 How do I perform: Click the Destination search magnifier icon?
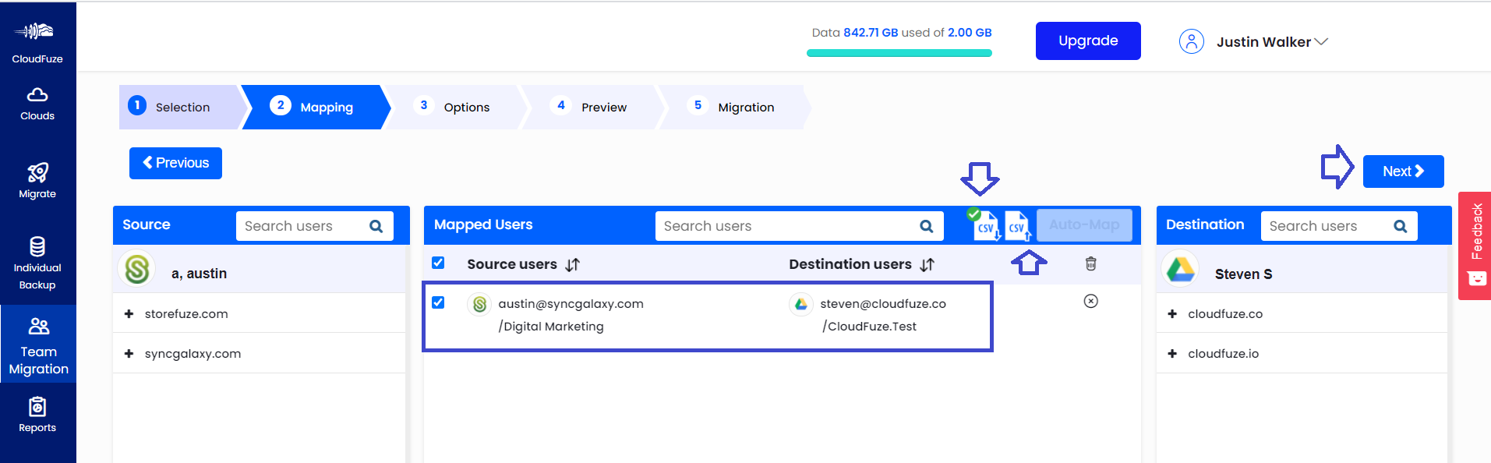point(1400,226)
